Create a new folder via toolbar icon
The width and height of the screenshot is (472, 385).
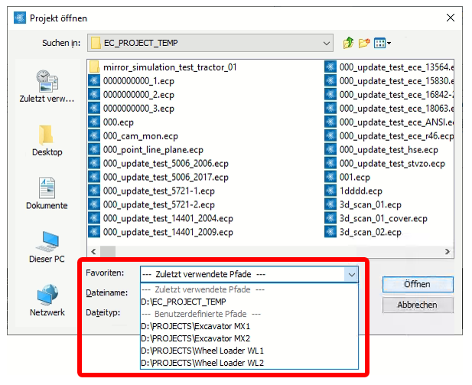click(365, 43)
